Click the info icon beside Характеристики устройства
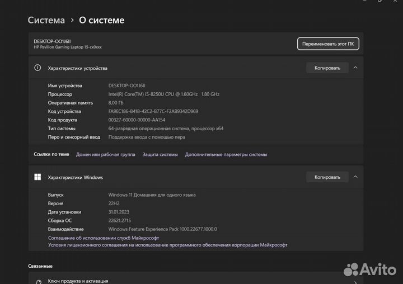This screenshot has height=284, width=403. (x=38, y=68)
